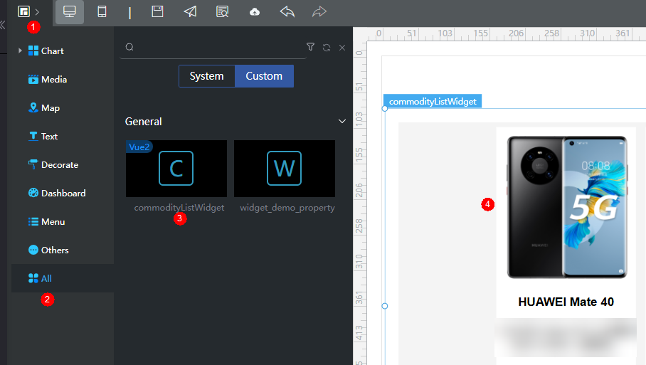Select the commodityListWidget thumbnail
The height and width of the screenshot is (365, 646).
coord(176,169)
